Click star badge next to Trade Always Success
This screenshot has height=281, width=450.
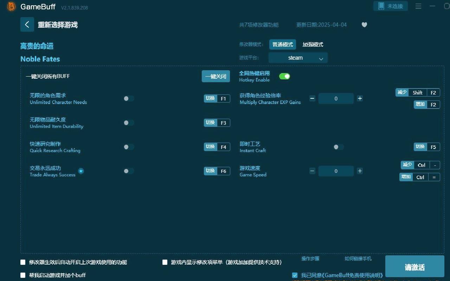pyautogui.click(x=81, y=171)
